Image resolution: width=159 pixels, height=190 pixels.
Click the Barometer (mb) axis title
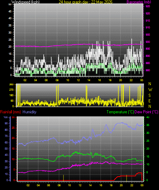[139, 2]
